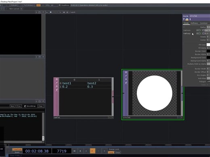The width and height of the screenshot is (210, 157).
Task: Select the Beats display mode
Action: coord(17,153)
